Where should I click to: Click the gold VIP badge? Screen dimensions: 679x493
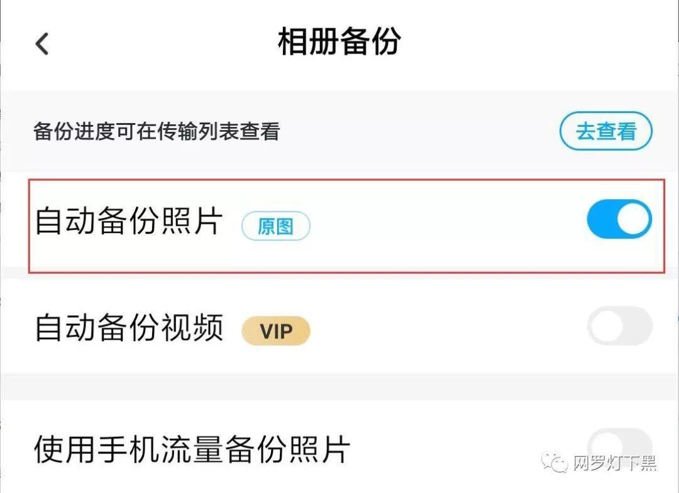coord(275,330)
